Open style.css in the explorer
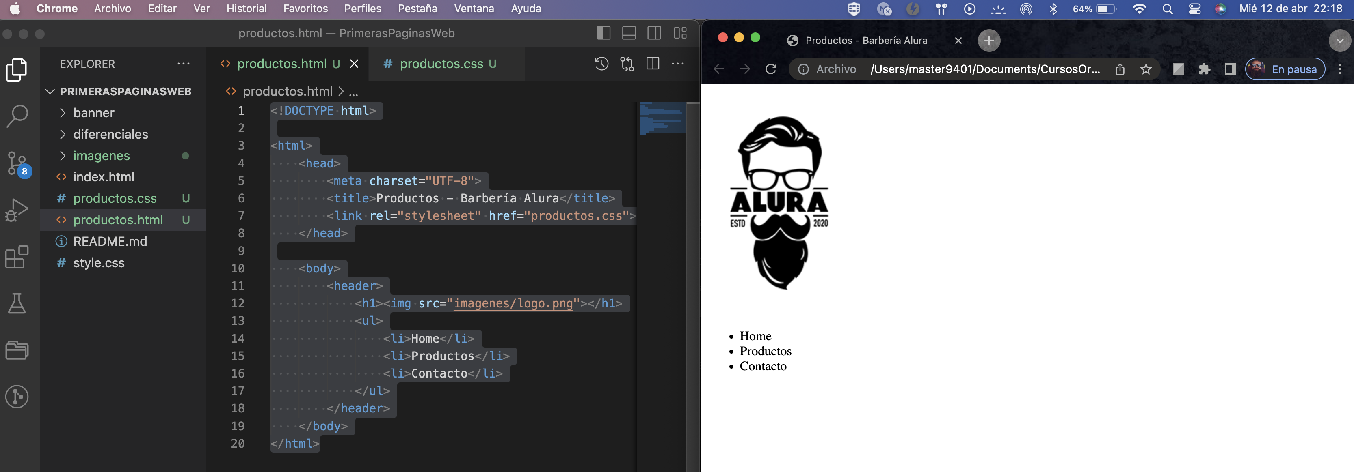The image size is (1354, 472). click(x=123, y=263)
